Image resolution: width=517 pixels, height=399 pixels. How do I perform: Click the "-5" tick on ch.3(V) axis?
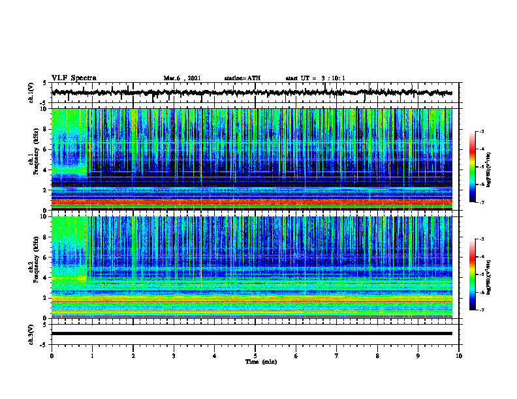coord(44,345)
